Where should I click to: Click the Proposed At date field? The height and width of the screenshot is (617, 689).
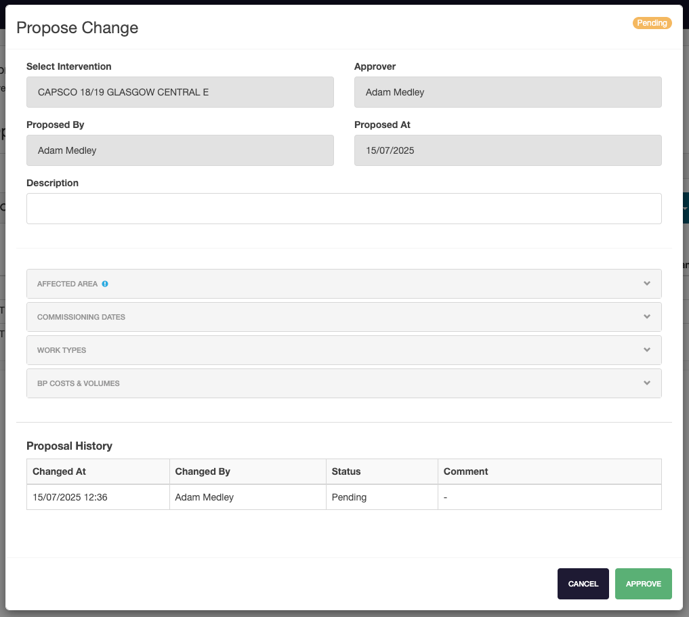[x=507, y=150]
